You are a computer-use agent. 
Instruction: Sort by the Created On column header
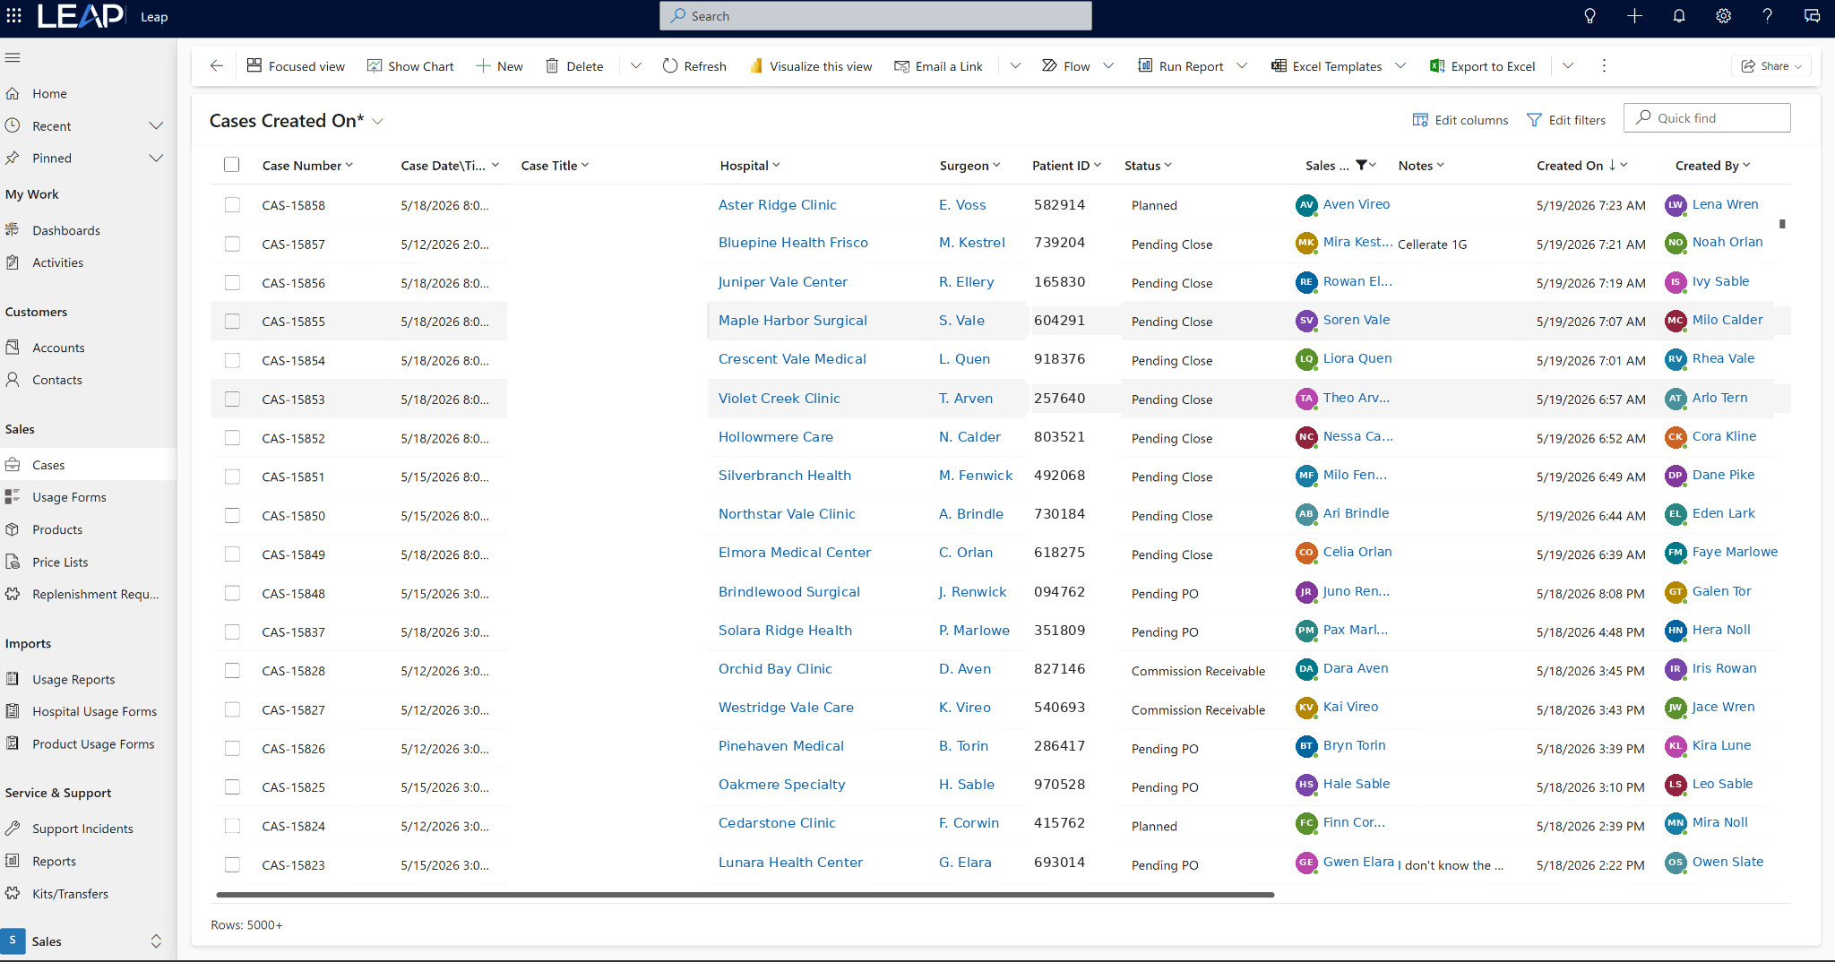click(x=1570, y=166)
